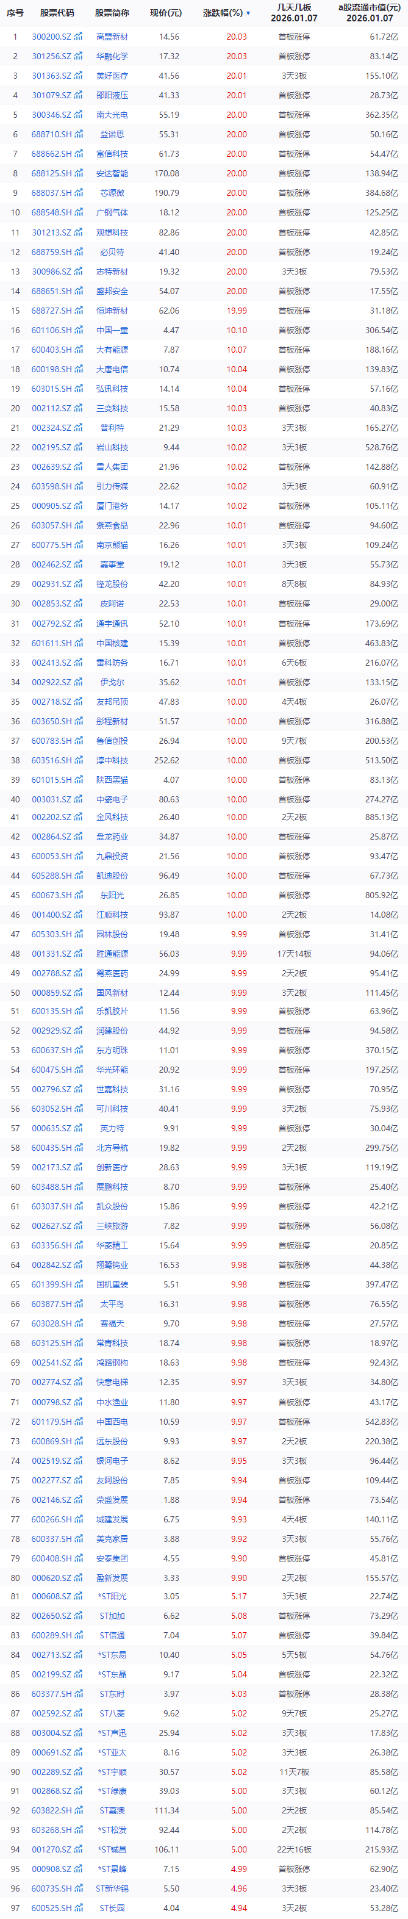Sort by the 现价(元) column header
Image resolution: width=408 pixels, height=1919 pixels.
point(165,13)
